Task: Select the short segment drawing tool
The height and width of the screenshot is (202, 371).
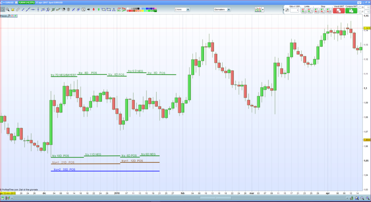Action: [23, 9]
